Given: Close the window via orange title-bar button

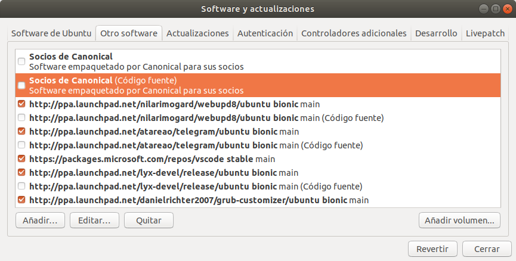Looking at the screenshot, I should click(507, 9).
